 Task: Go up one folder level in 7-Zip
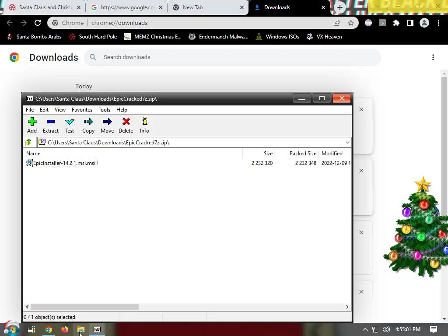click(28, 142)
